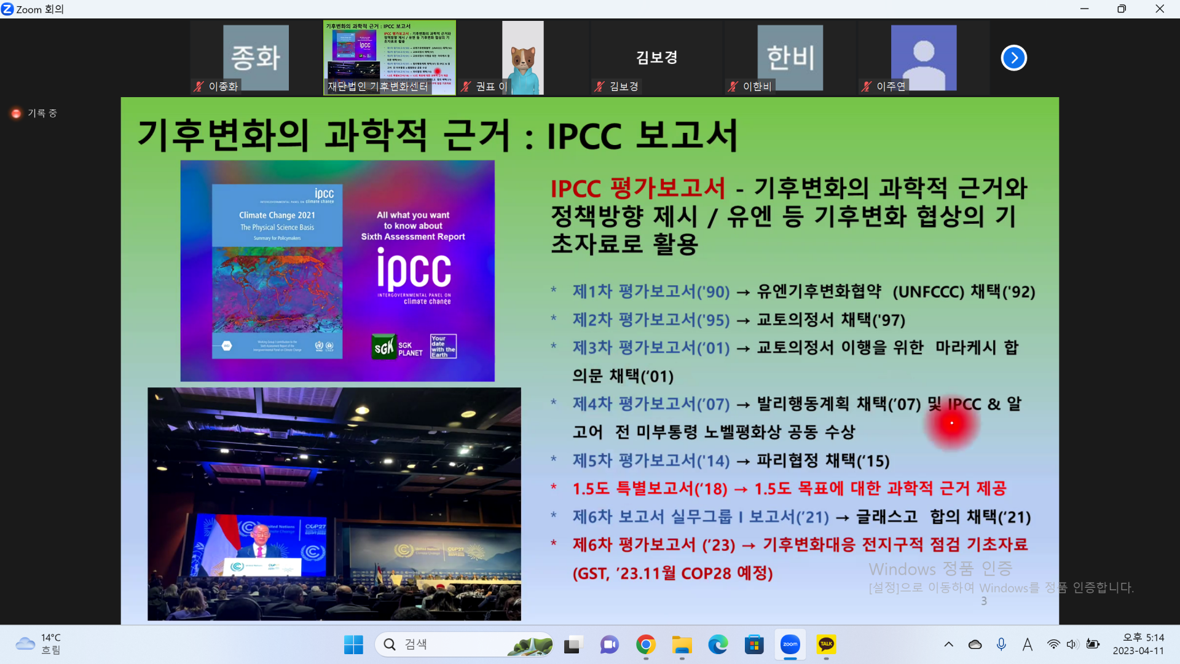Click the OneDrive cloud tray icon
The width and height of the screenshot is (1180, 664).
975,644
